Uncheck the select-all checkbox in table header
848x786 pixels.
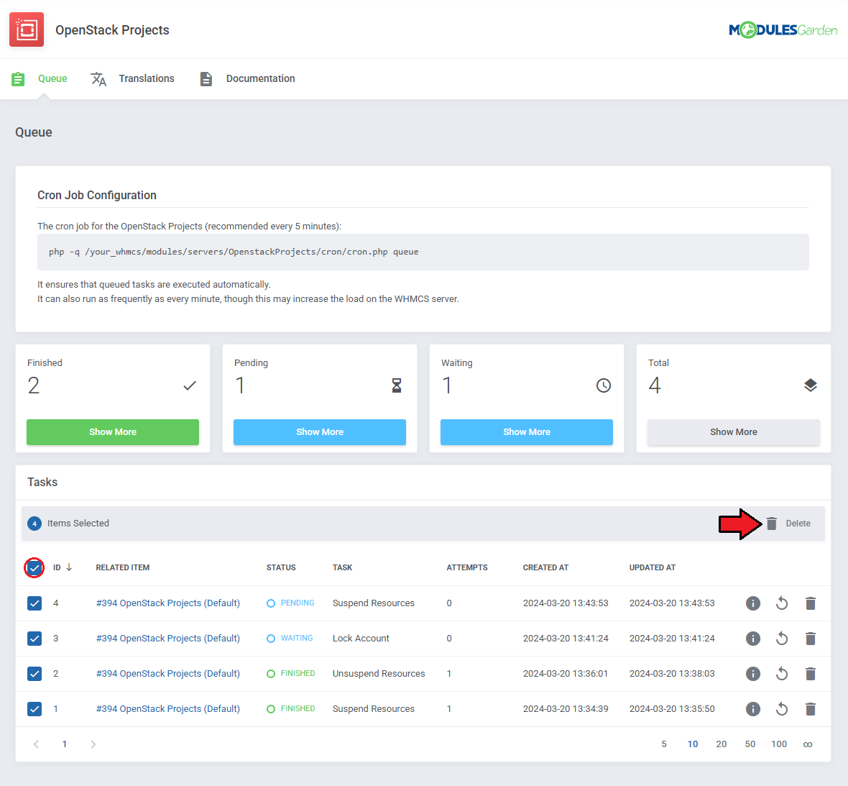click(34, 568)
